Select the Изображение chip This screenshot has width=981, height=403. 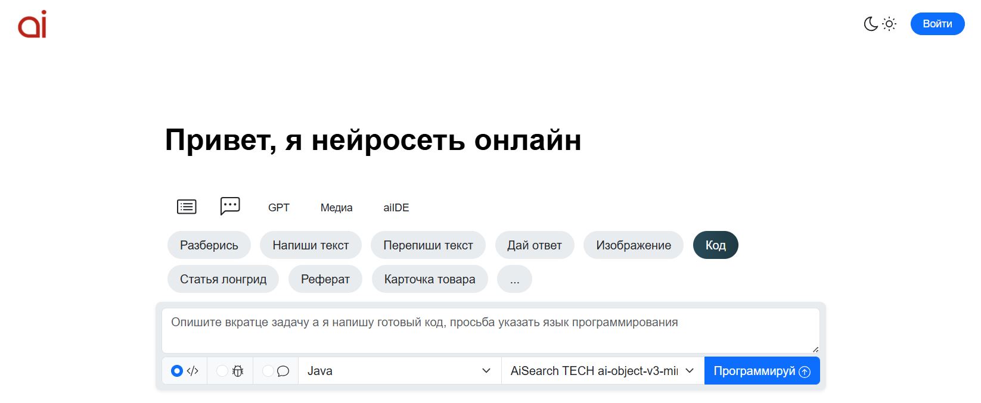634,245
